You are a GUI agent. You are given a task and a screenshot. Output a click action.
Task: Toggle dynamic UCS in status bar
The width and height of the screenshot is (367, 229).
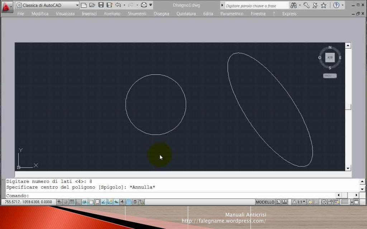110,202
